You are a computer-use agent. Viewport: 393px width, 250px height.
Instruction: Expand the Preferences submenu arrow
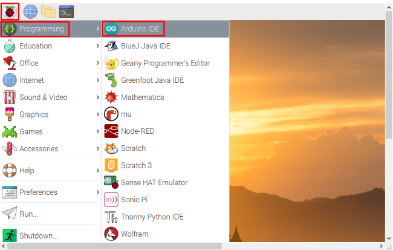point(97,192)
